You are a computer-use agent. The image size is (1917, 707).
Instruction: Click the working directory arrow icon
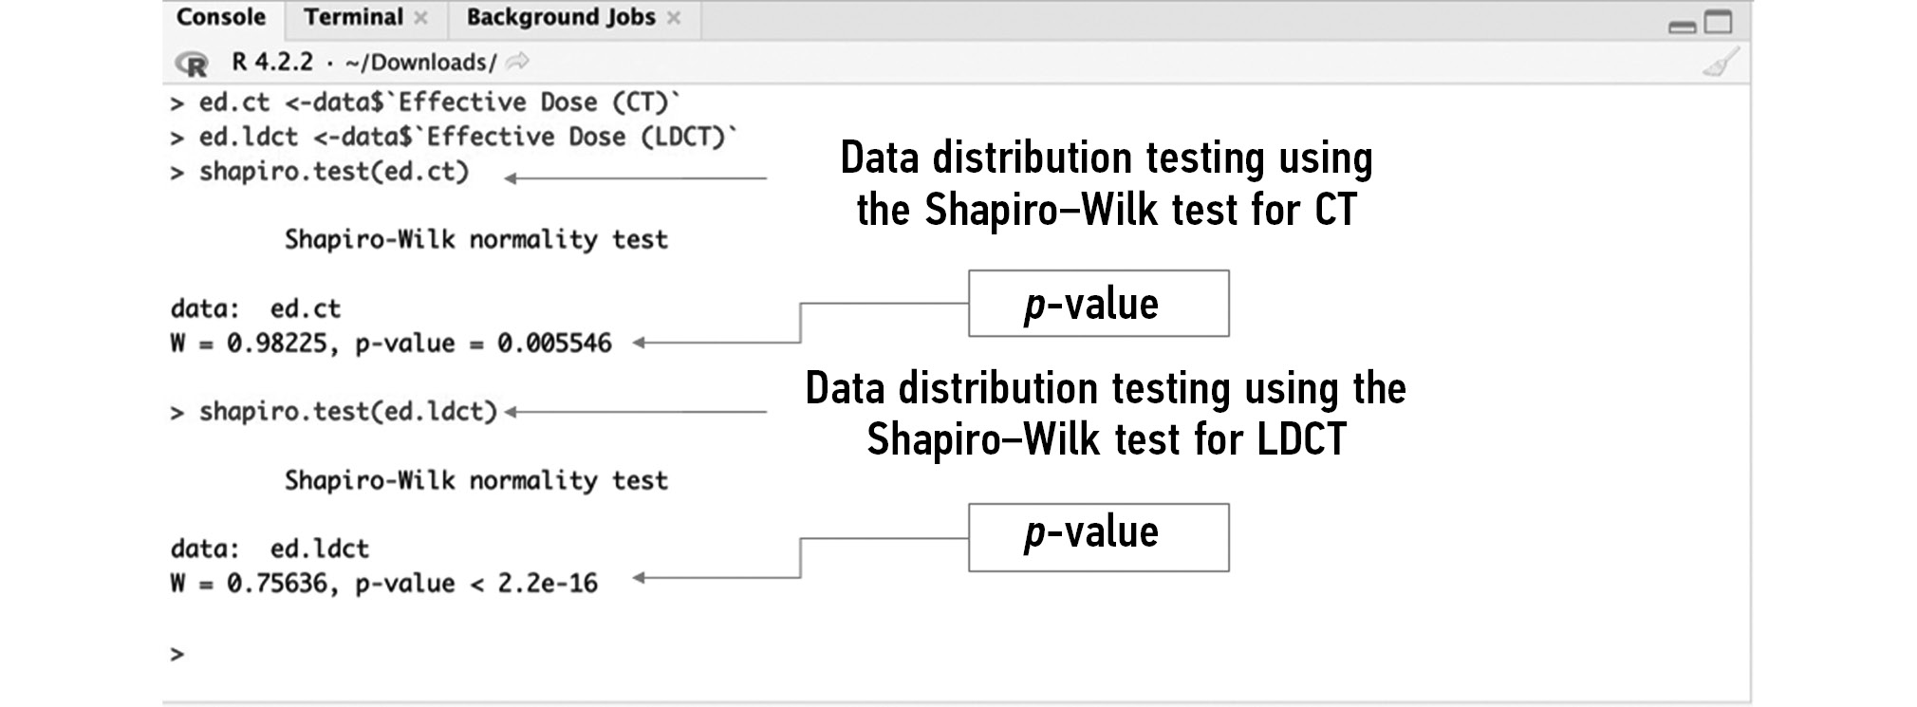tap(518, 63)
